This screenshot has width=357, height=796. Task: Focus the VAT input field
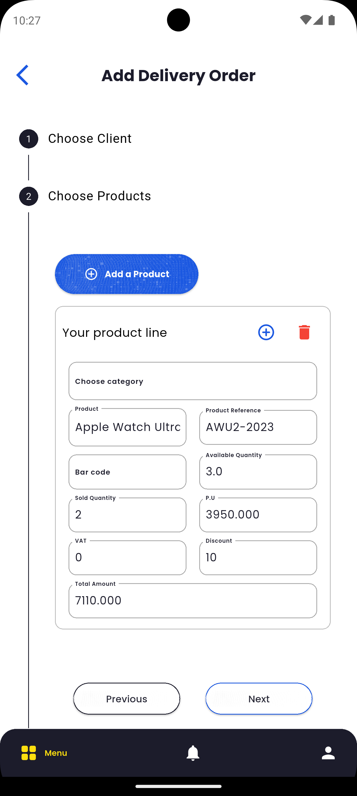point(127,558)
